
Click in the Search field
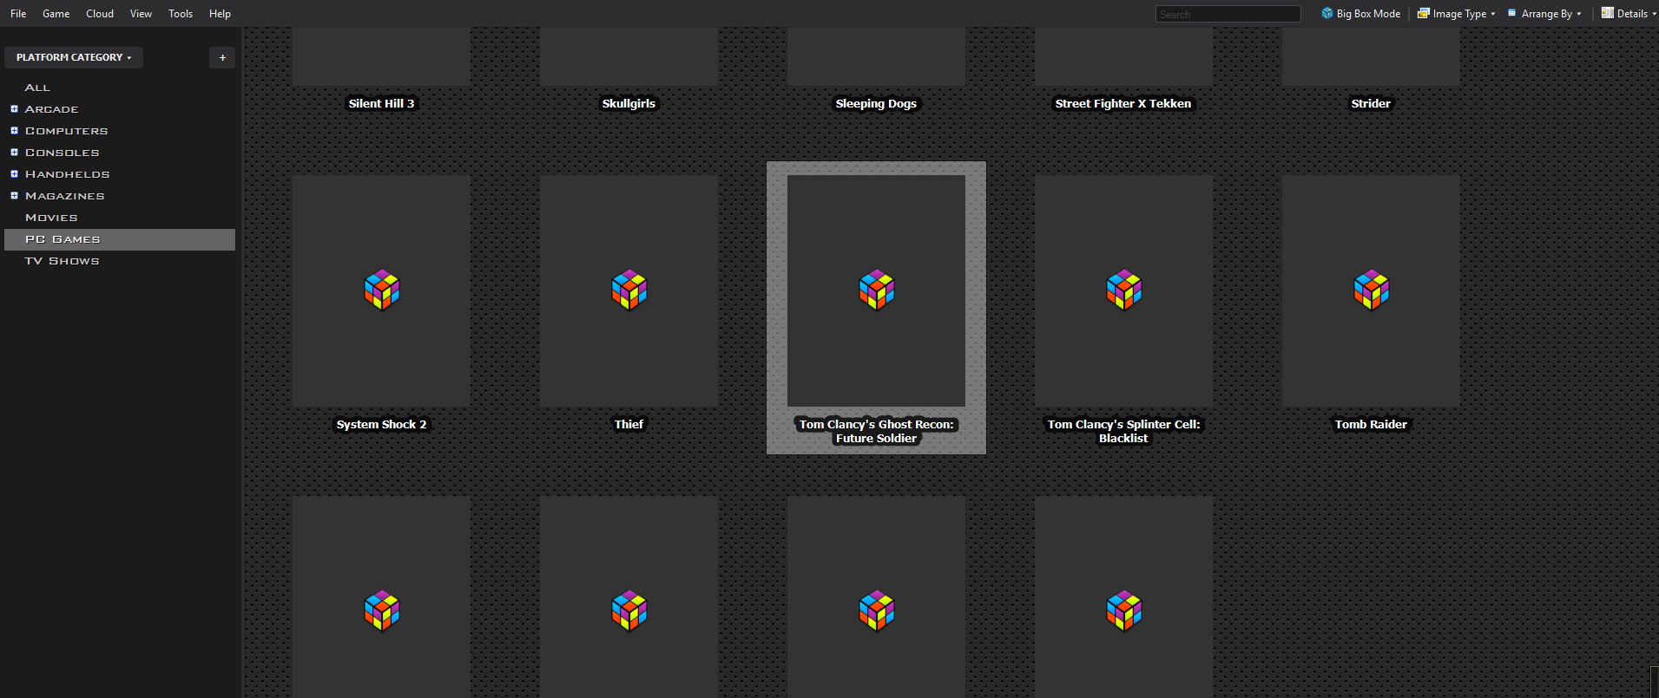[1228, 14]
